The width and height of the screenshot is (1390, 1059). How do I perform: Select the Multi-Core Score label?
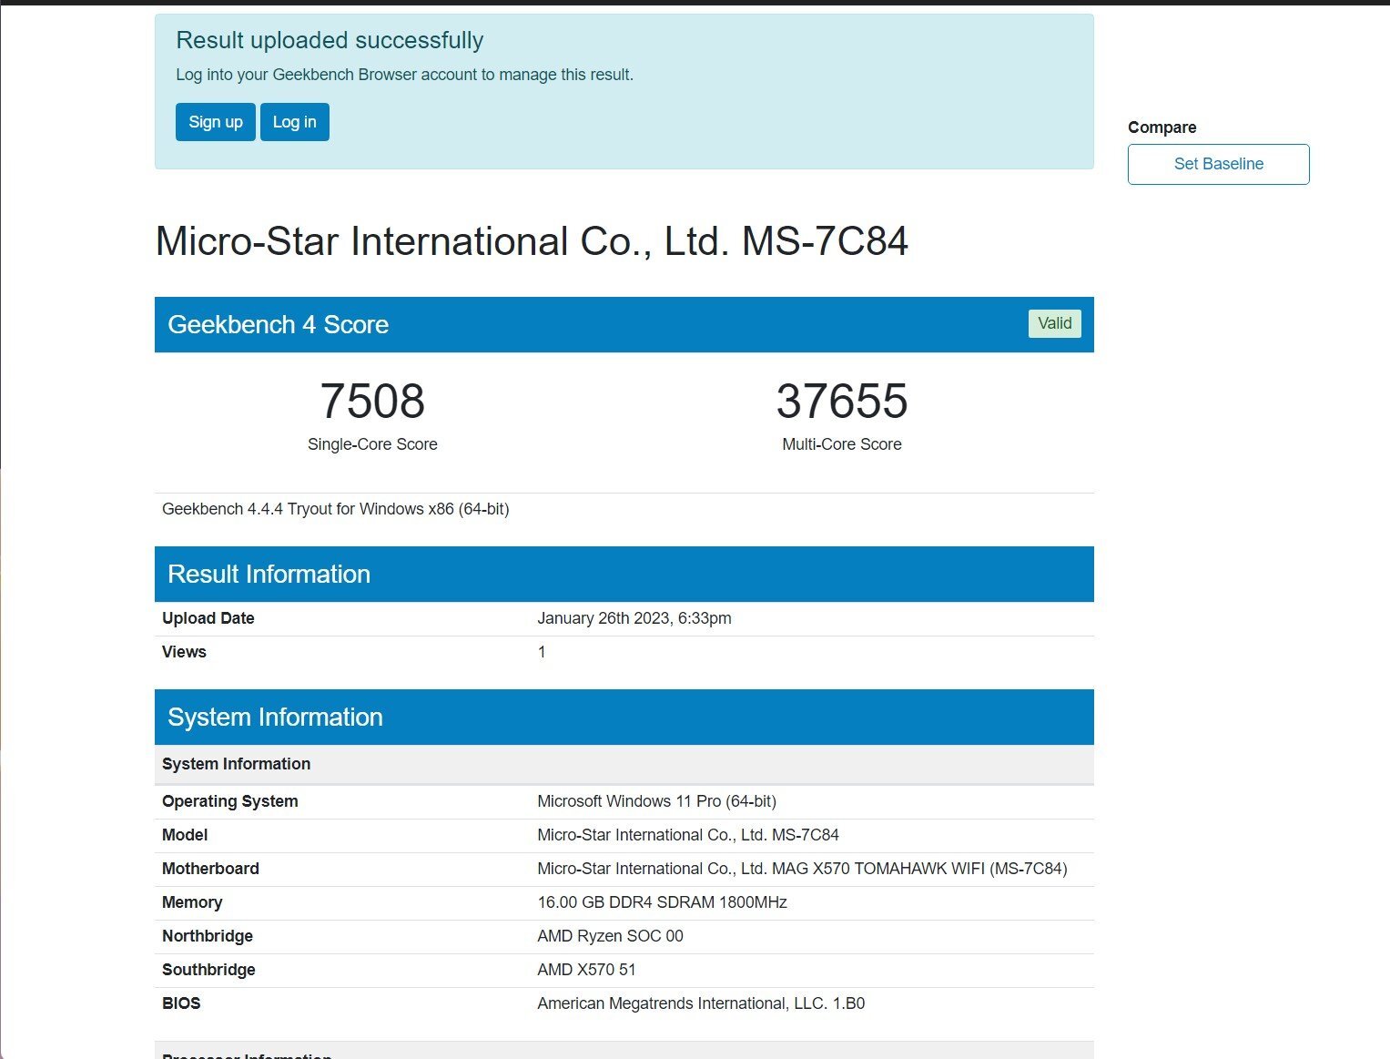coord(842,444)
